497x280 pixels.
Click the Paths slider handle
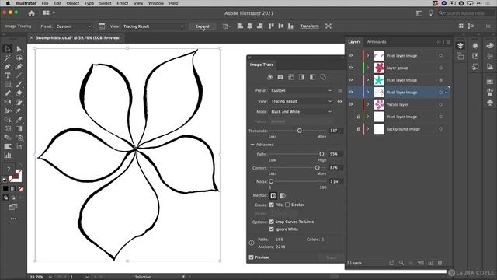pyautogui.click(x=321, y=154)
